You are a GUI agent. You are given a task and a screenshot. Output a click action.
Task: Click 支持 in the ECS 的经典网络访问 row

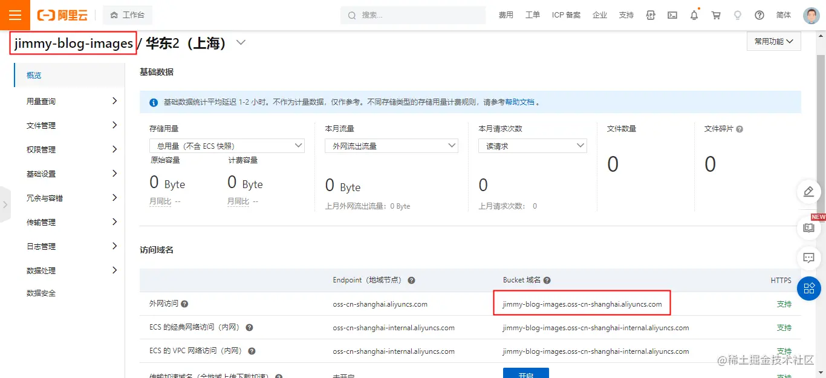(784, 328)
